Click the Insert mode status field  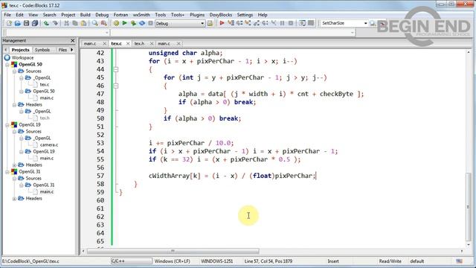333,261
